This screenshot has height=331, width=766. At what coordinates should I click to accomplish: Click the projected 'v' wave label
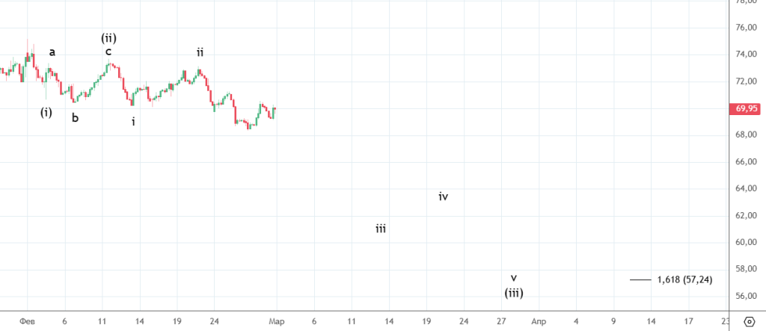[x=513, y=278]
